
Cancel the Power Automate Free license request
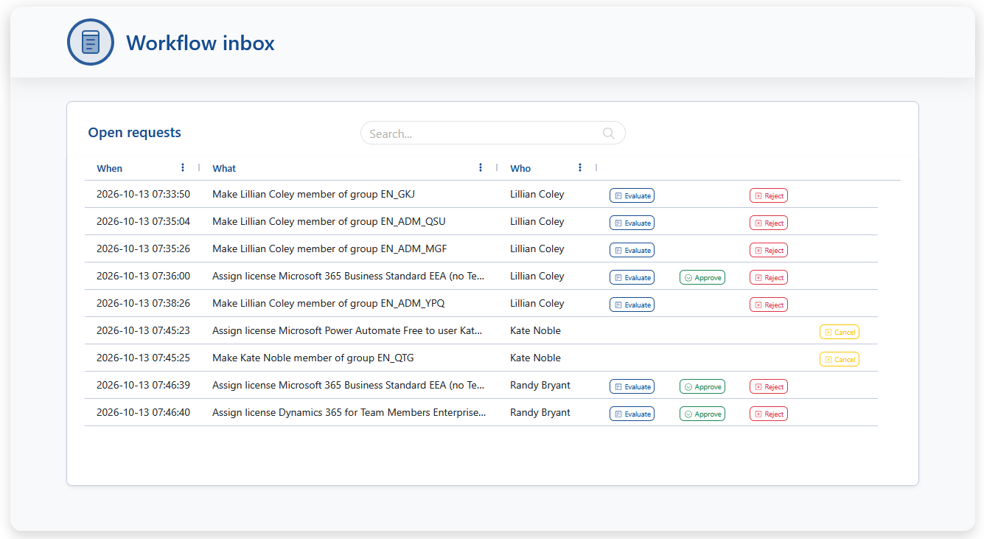[x=840, y=332]
